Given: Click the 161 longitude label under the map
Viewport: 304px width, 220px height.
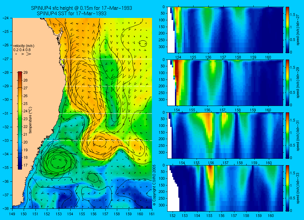Looking at the screenshot, I should 152,214.
